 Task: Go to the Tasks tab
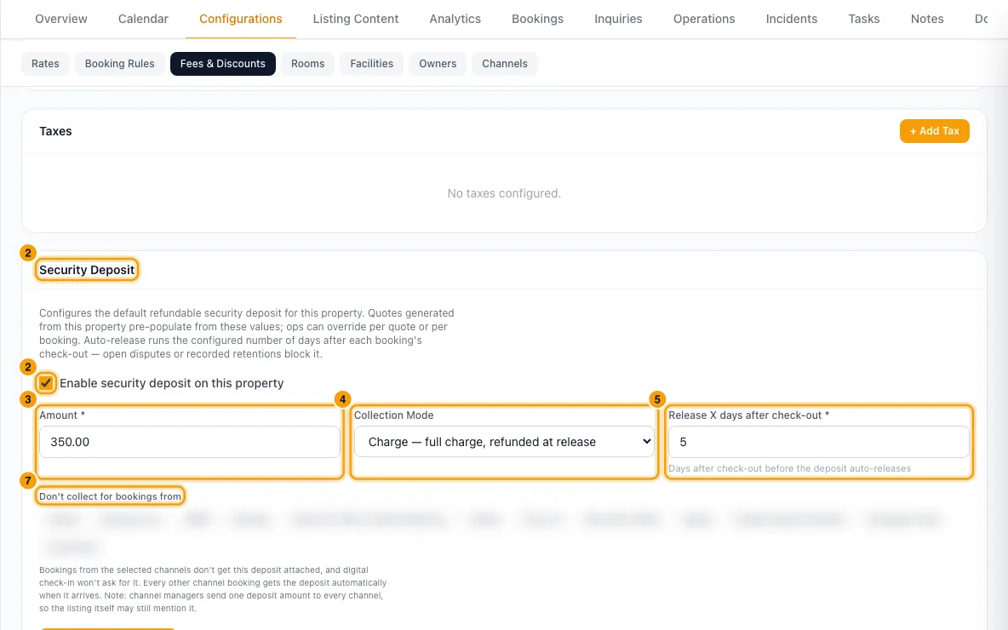pyautogui.click(x=864, y=19)
